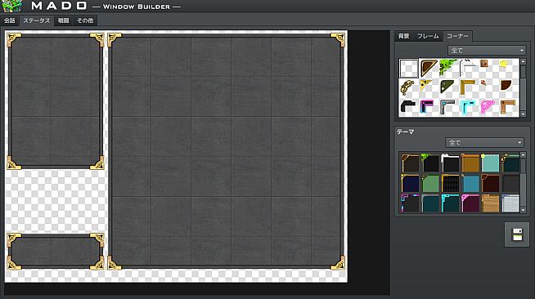Screen dimensions: 535x299
Task: Apply the black theme with green vine
Action: [x=430, y=163]
